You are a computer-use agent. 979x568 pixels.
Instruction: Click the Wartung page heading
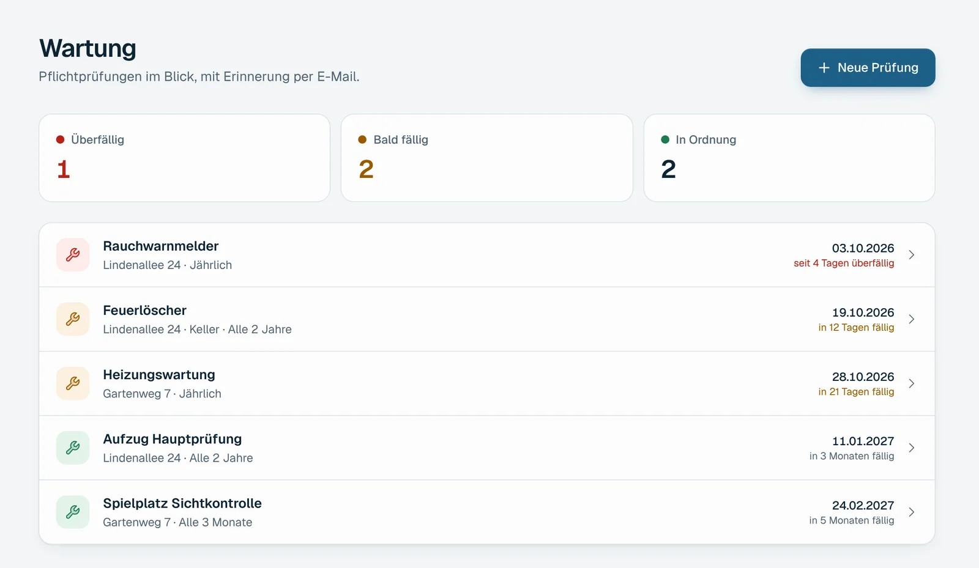coord(88,48)
